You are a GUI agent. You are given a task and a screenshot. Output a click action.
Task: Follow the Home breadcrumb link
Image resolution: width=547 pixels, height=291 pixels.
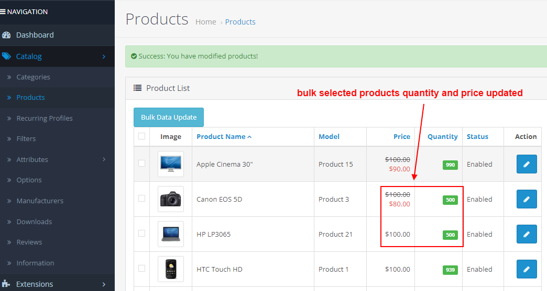(x=205, y=22)
